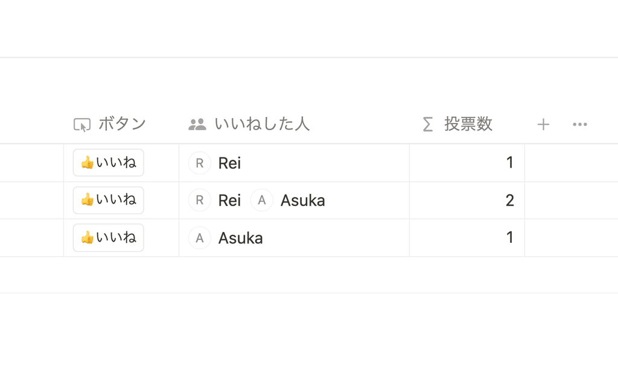Click the R avatar in the second row
The height and width of the screenshot is (379, 618).
point(200,200)
